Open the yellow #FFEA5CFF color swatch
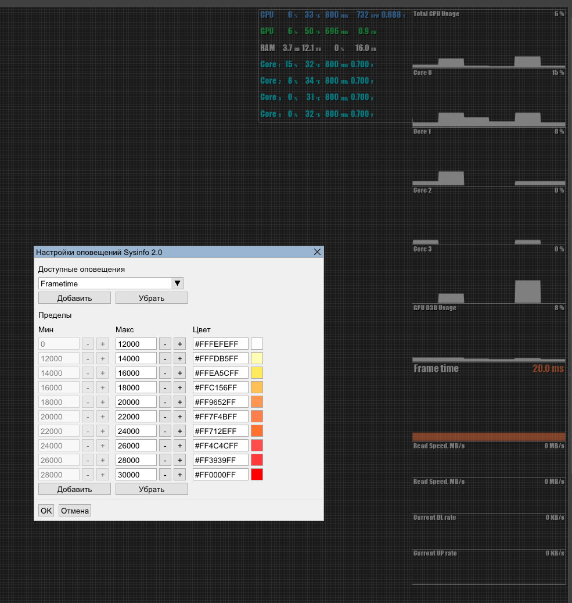Image resolution: width=572 pixels, height=603 pixels. pos(257,373)
